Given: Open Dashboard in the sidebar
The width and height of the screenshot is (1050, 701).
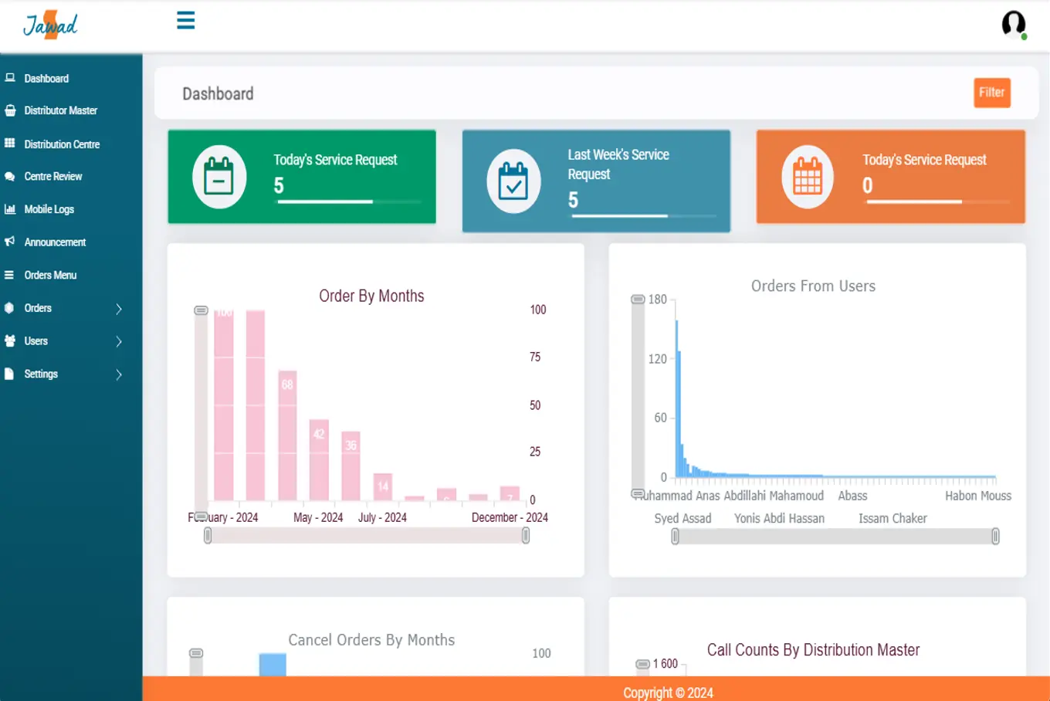Looking at the screenshot, I should point(46,79).
